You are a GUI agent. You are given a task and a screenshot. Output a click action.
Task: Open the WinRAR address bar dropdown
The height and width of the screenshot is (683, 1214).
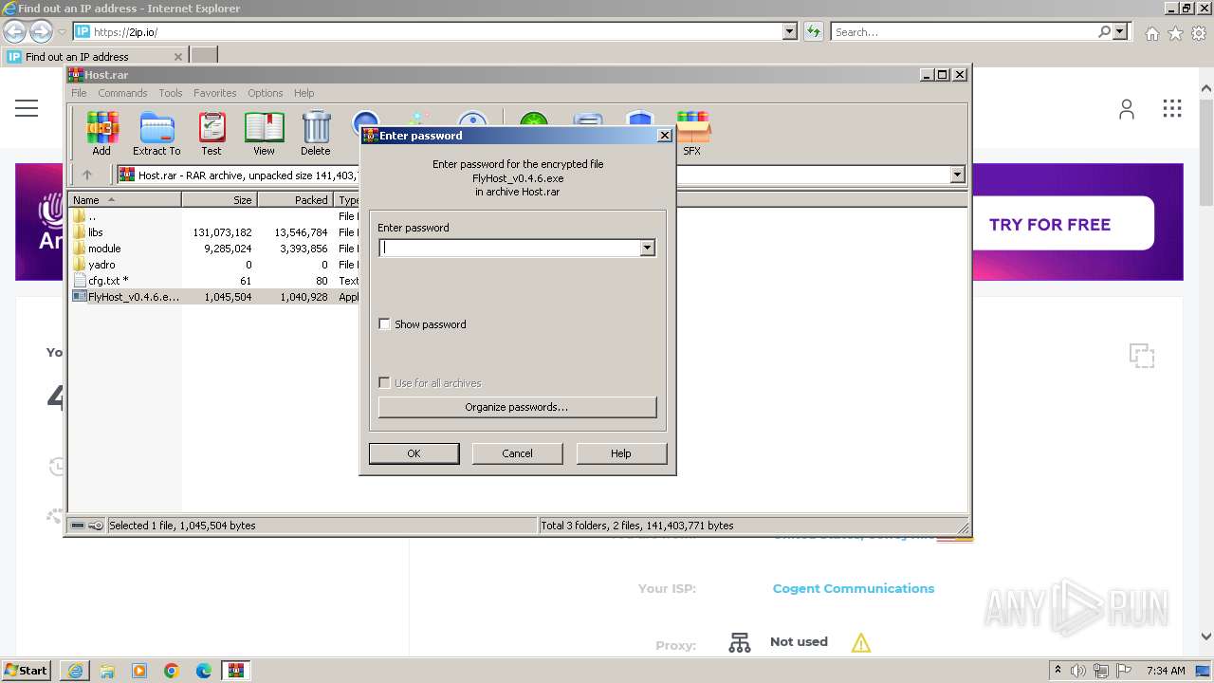point(957,175)
